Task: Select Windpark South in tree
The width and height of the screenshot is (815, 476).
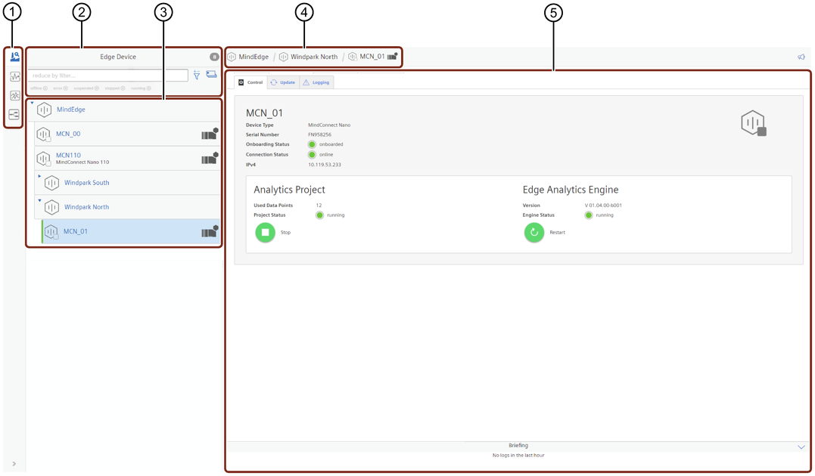Action: (x=87, y=183)
